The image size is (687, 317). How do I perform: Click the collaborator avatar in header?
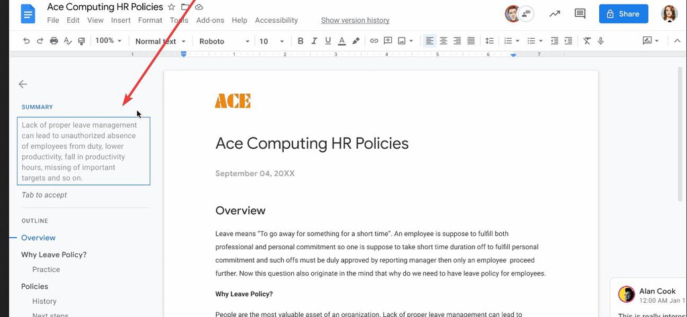512,13
